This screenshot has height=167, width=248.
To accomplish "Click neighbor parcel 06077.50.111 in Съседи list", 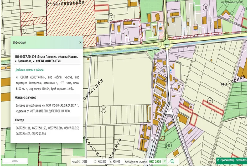I will click(x=23, y=128).
